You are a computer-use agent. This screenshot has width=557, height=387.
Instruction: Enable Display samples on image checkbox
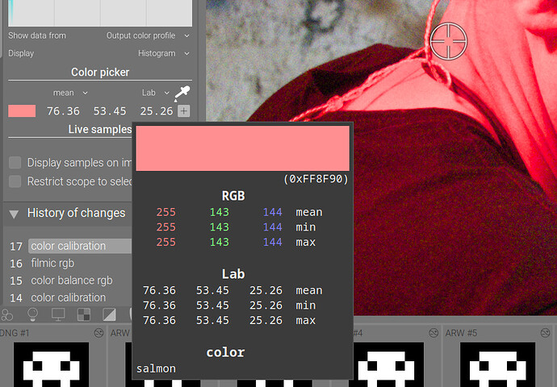(15, 163)
